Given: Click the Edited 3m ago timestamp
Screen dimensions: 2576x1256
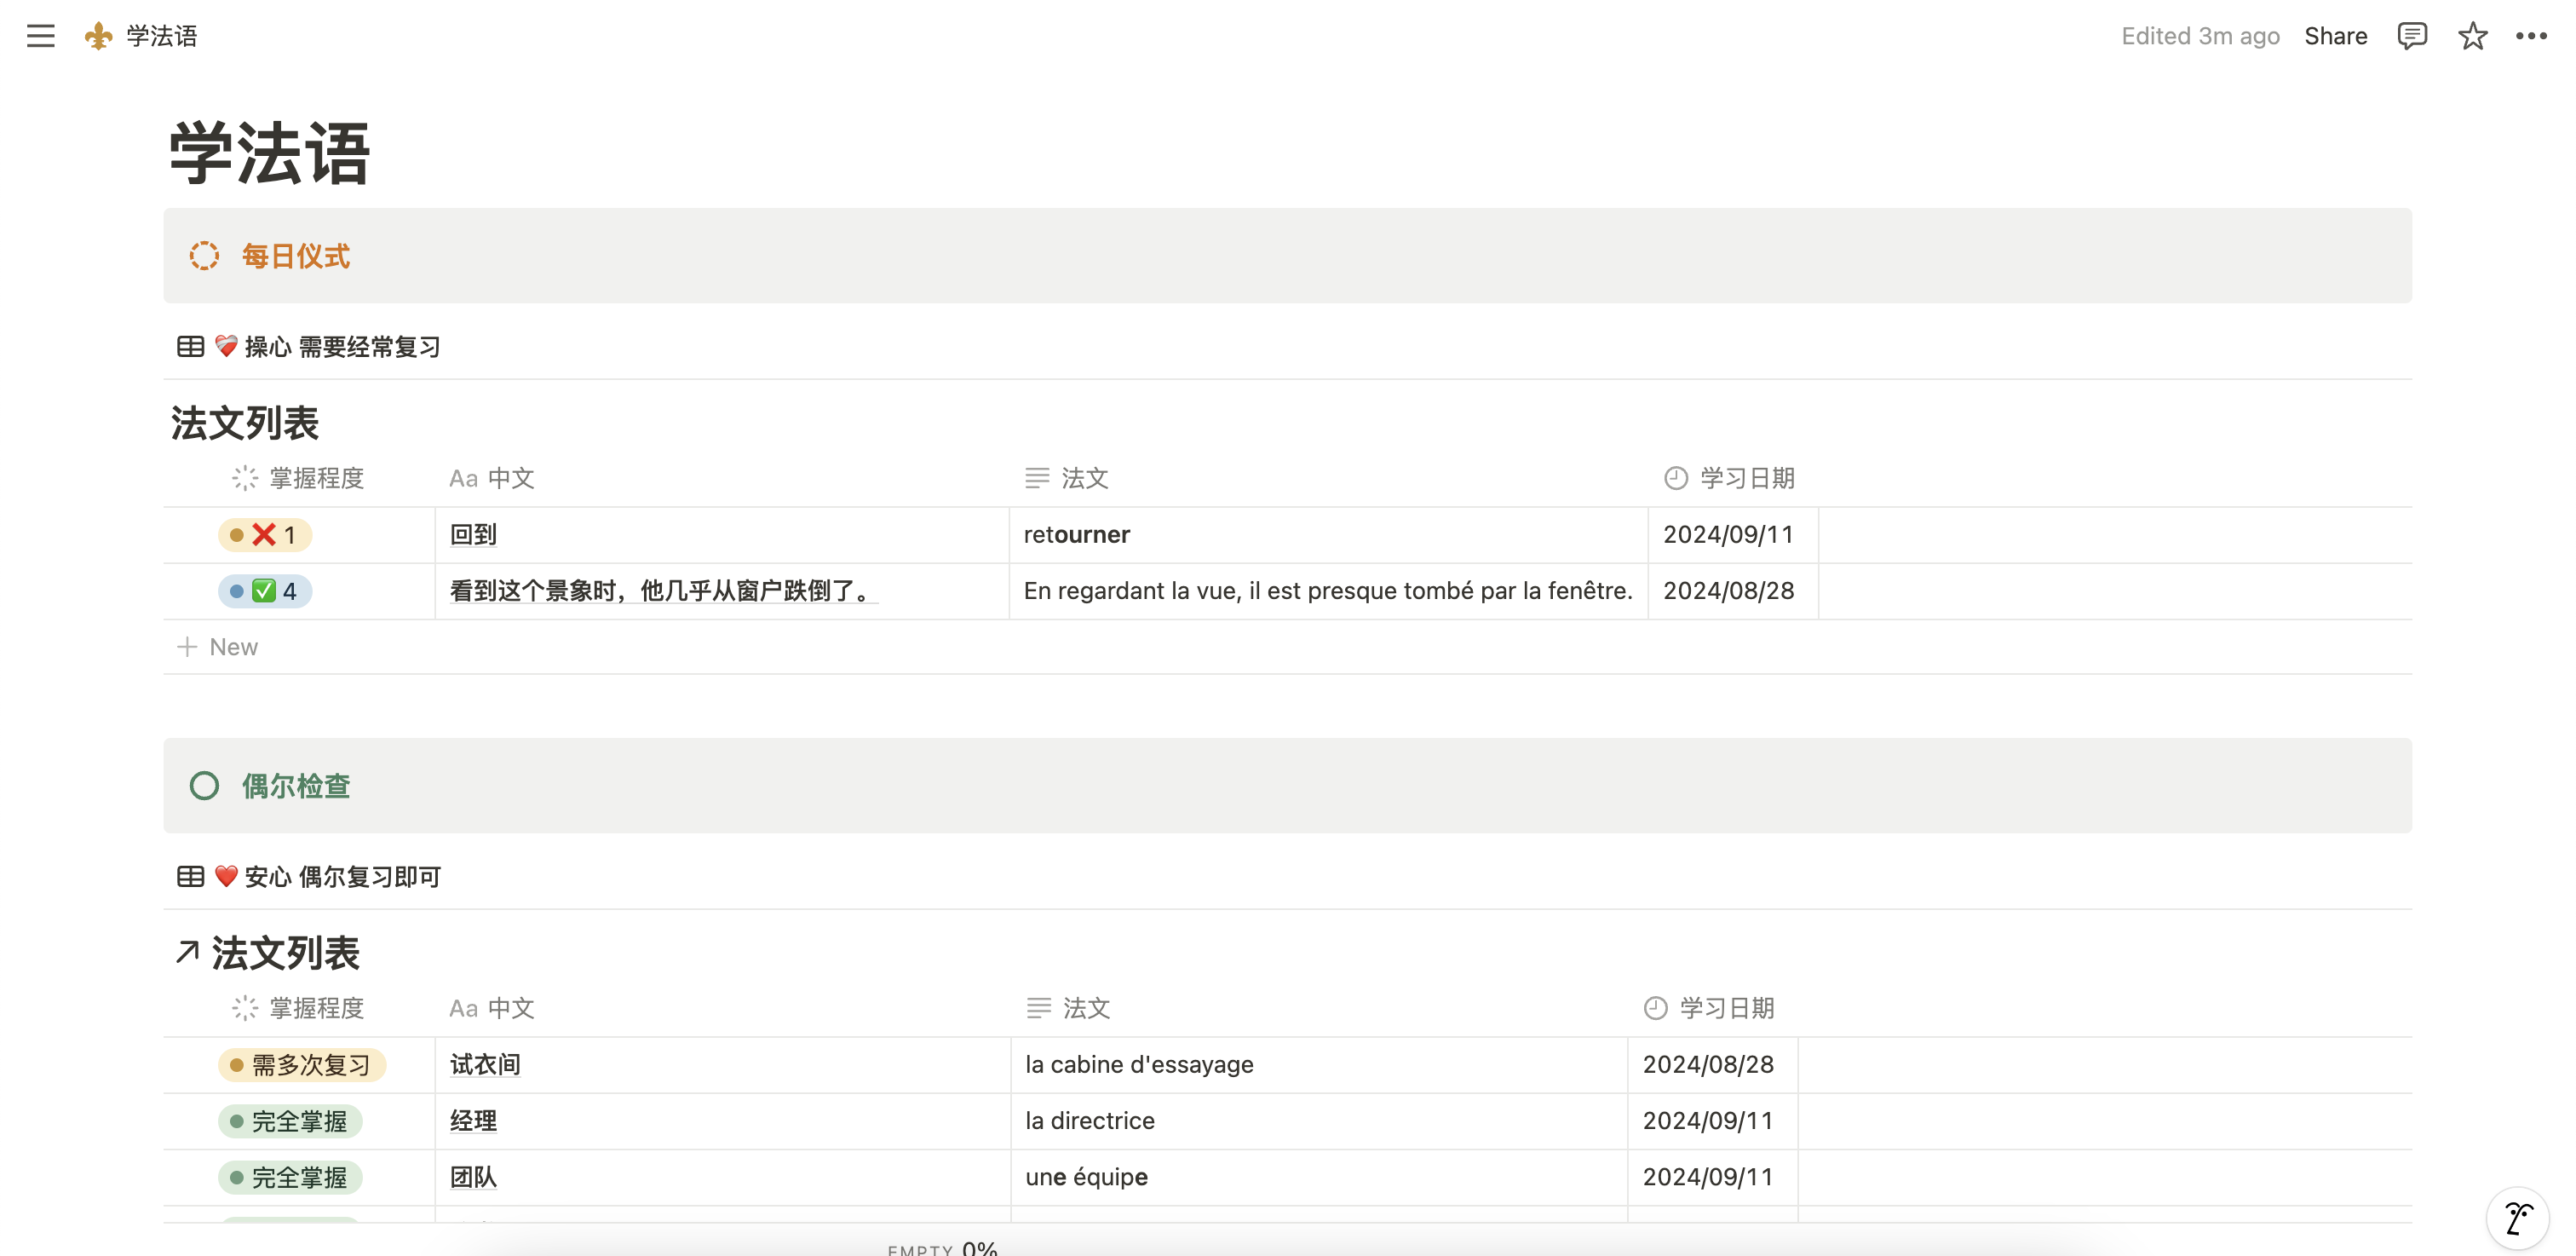Looking at the screenshot, I should [x=2200, y=36].
